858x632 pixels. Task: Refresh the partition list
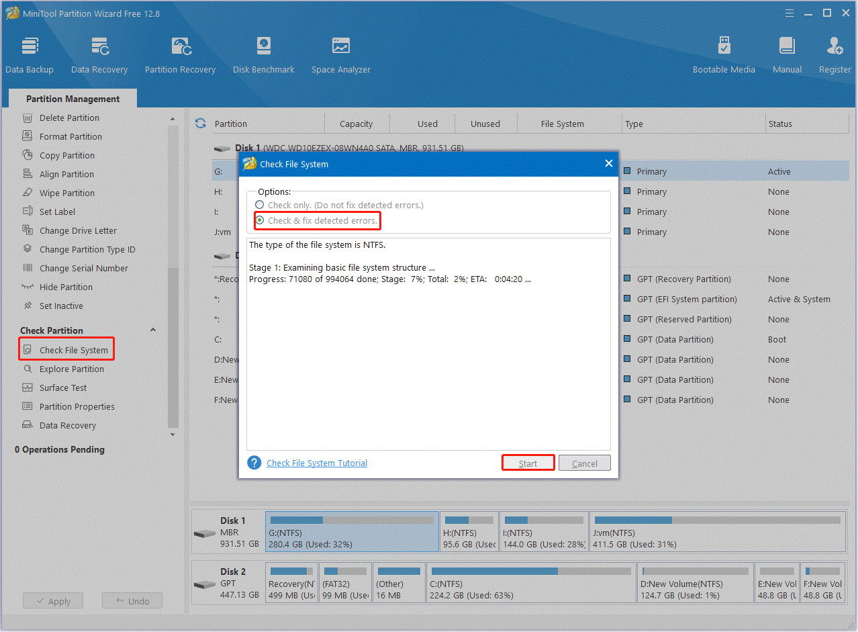tap(200, 124)
